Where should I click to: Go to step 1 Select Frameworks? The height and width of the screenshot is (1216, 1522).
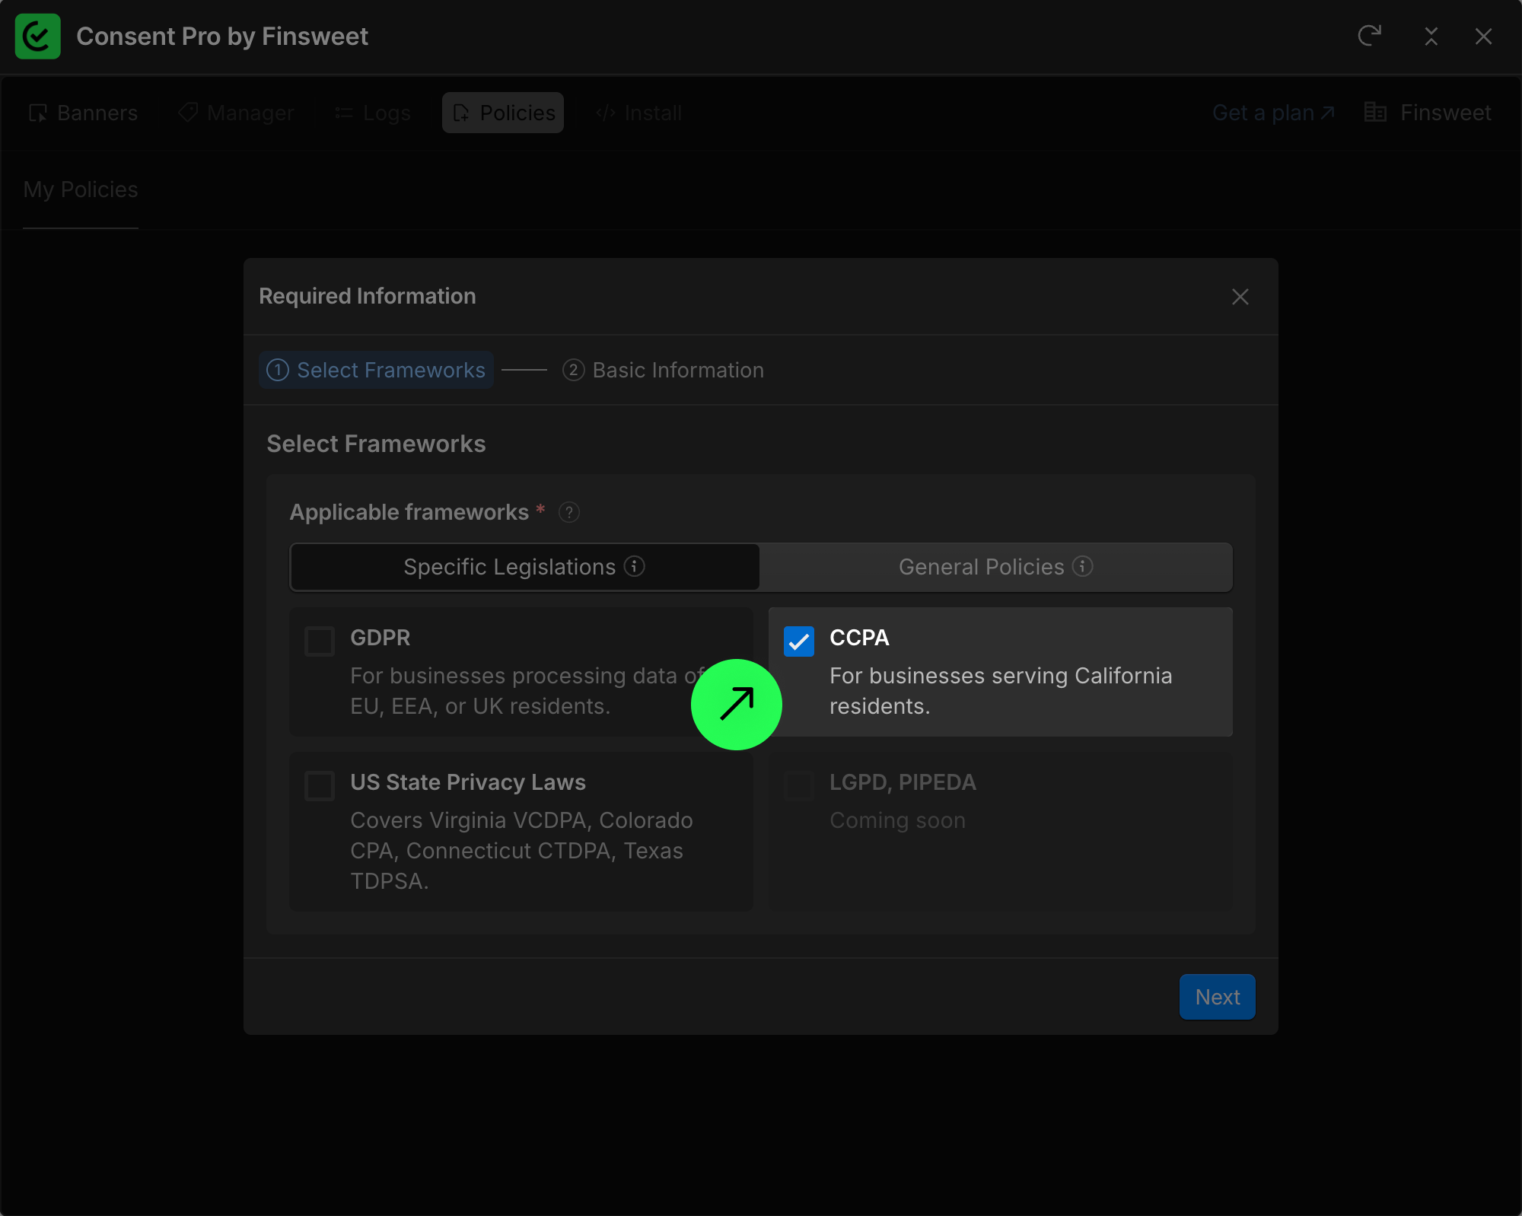coord(377,370)
